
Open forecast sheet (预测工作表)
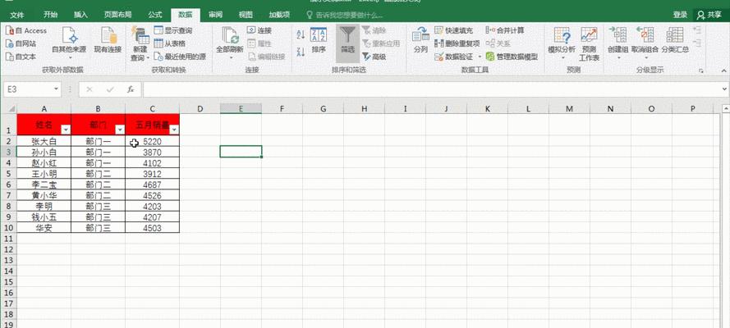589,44
